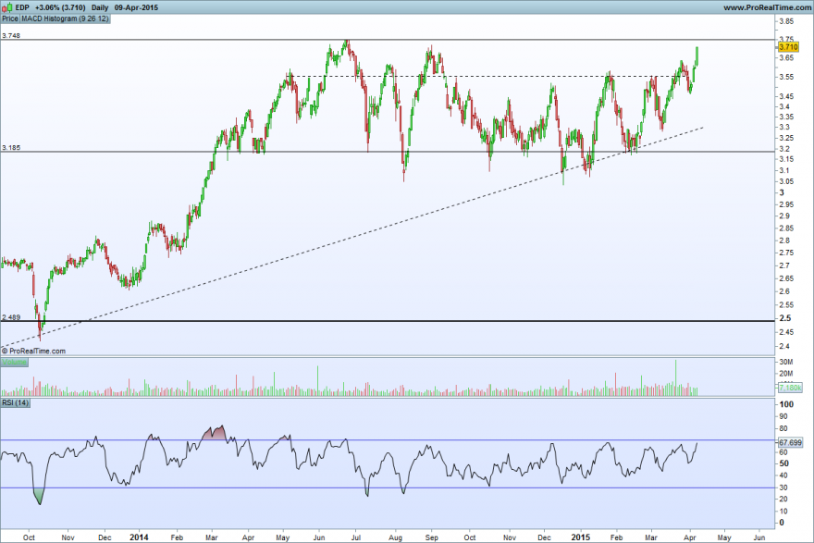Open the www.ProRealTime.com link in header

[x=767, y=7]
